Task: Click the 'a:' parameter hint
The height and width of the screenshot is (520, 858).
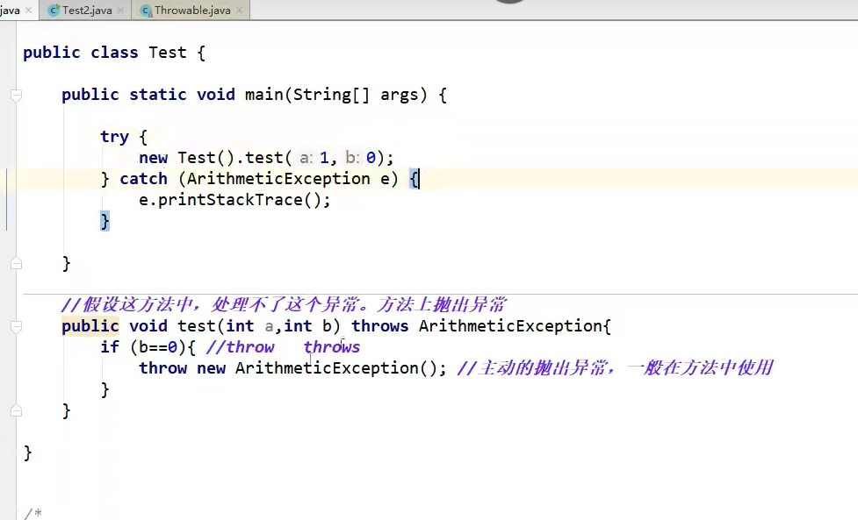Action: (x=306, y=158)
